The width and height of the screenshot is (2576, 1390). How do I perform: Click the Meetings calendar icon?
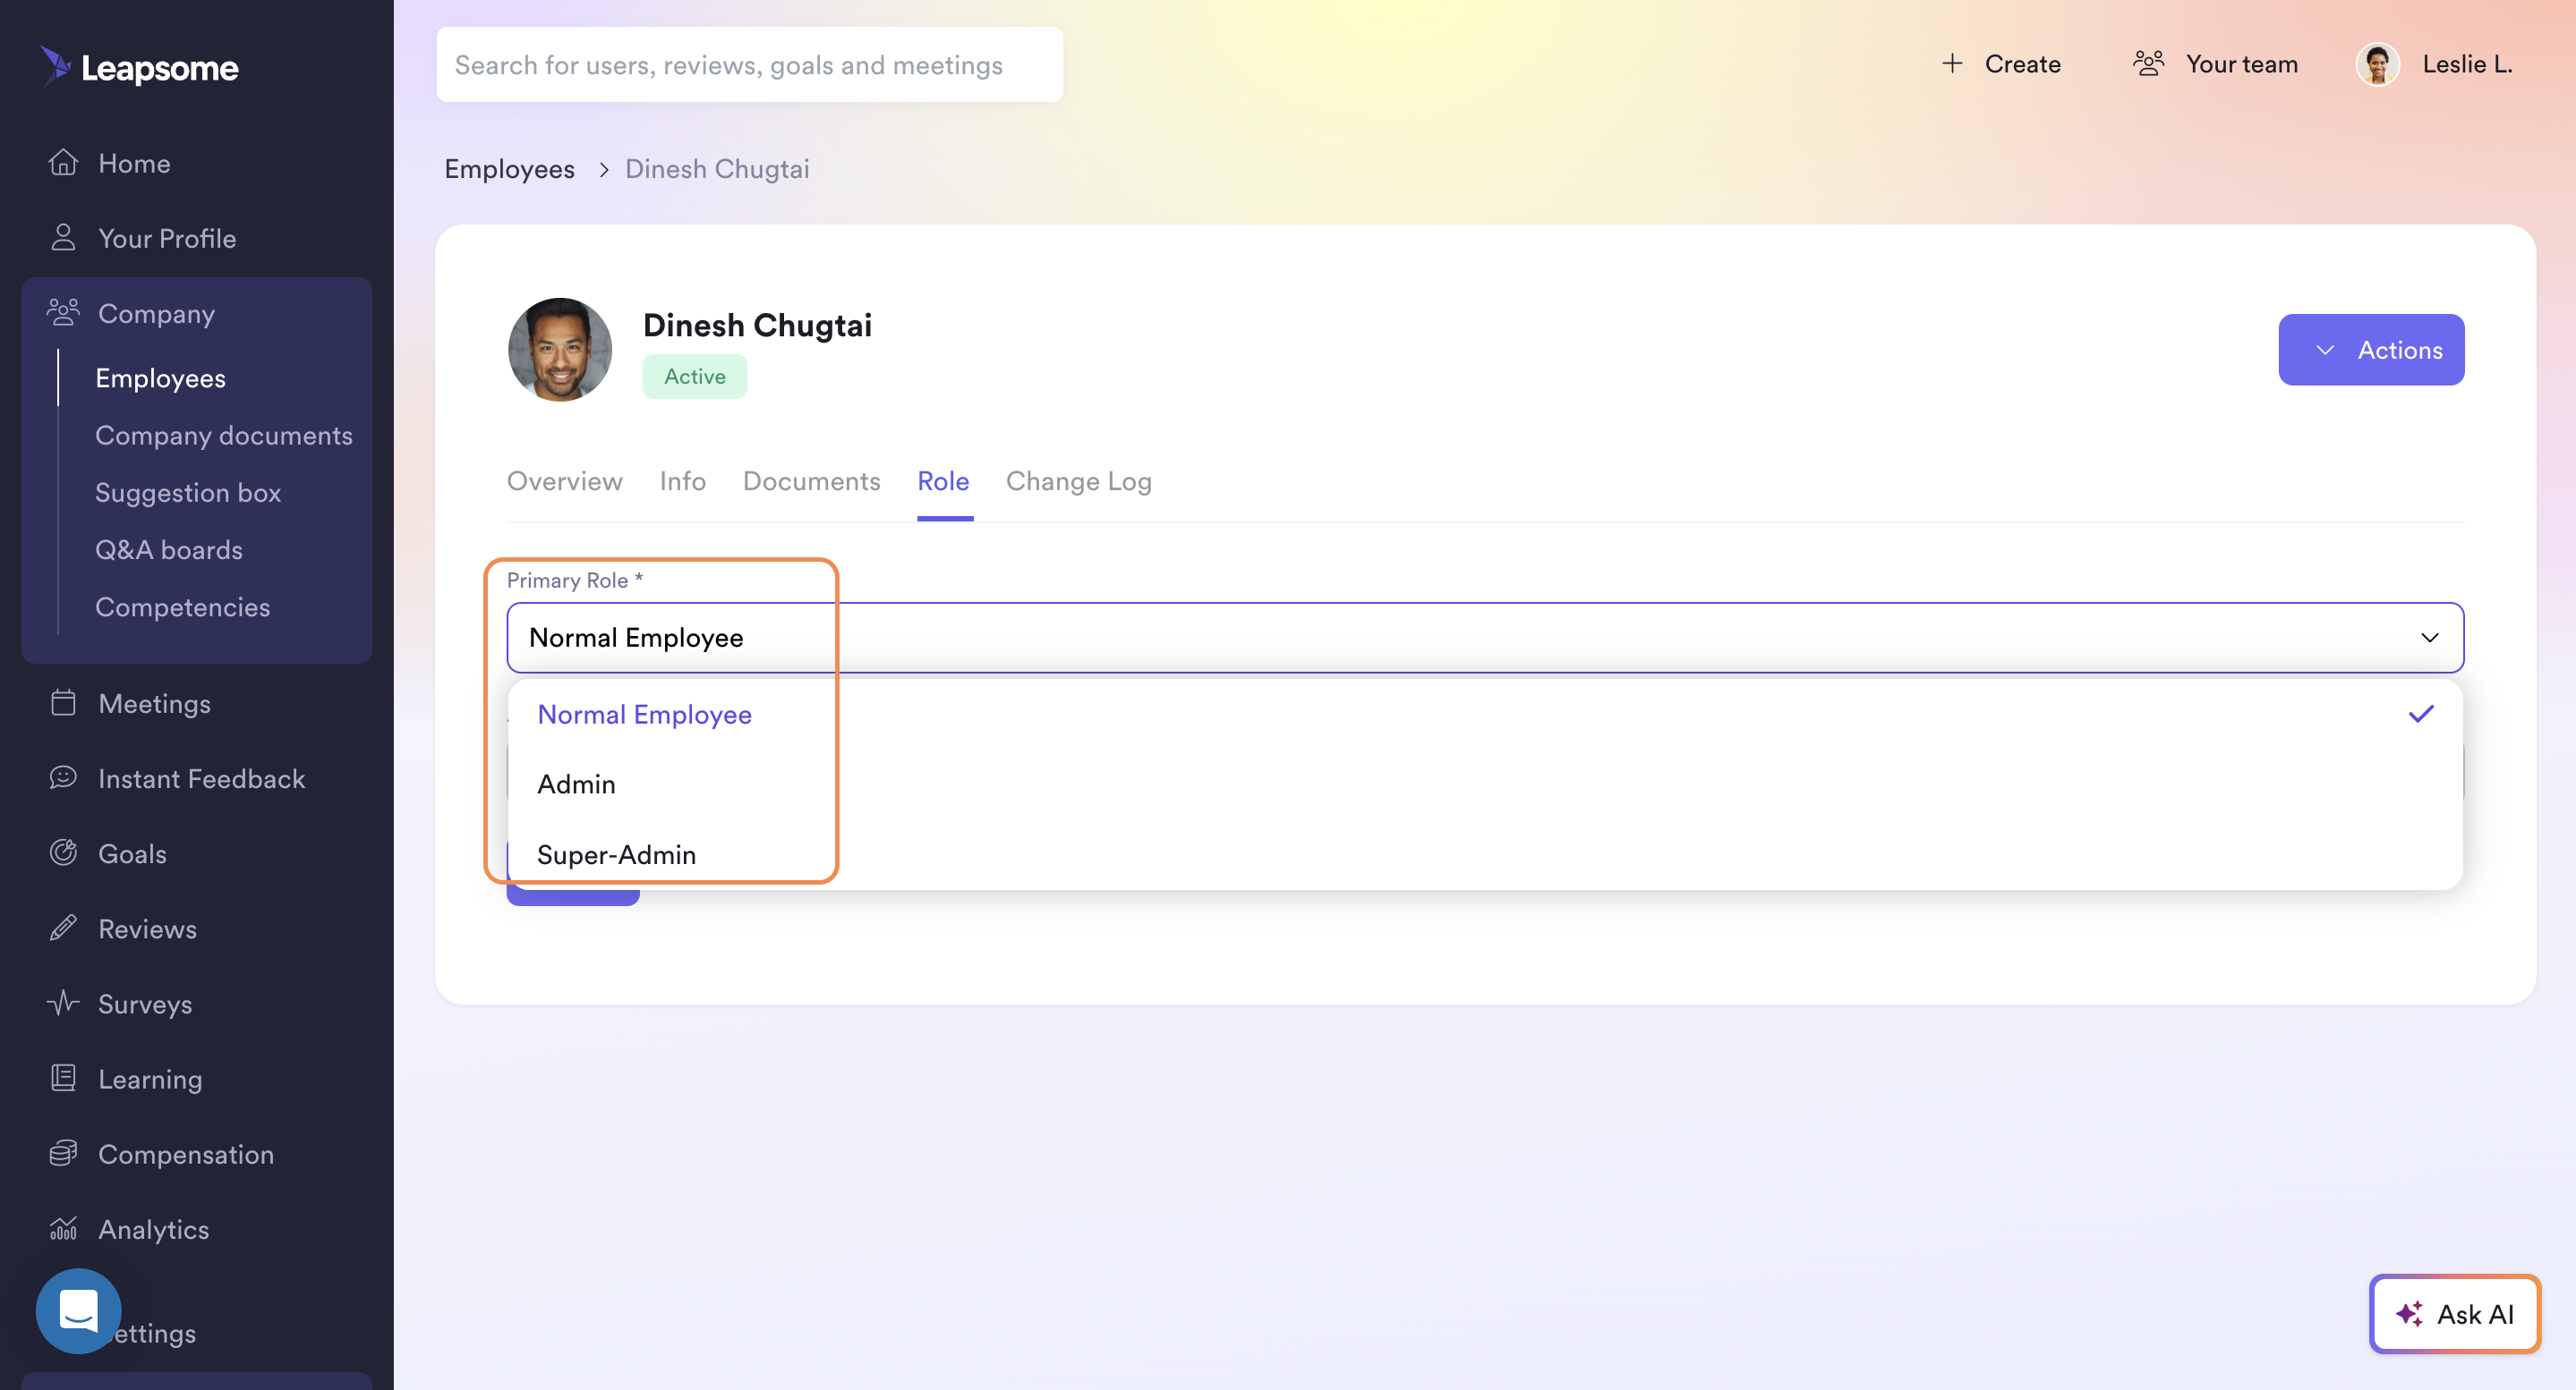64,702
